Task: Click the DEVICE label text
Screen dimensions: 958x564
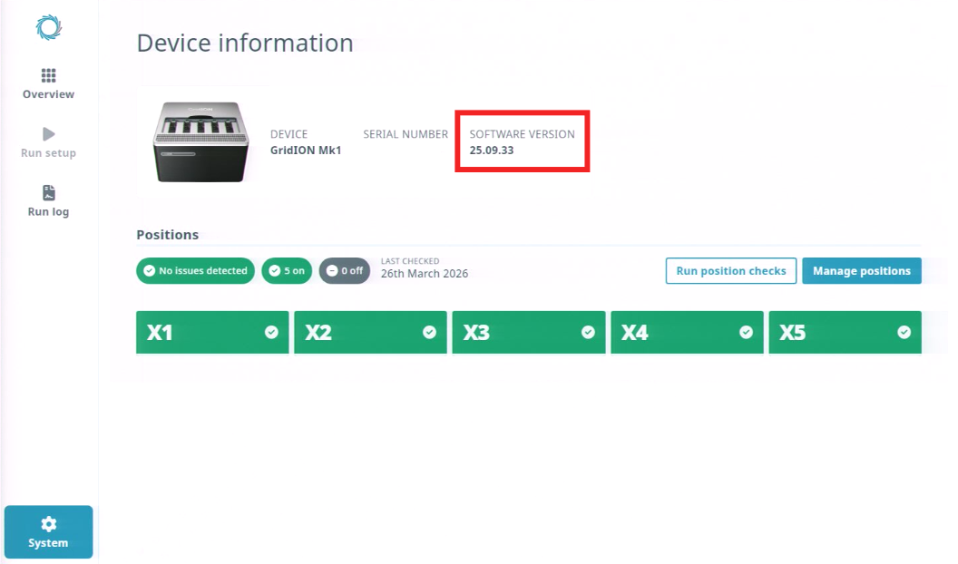Action: pos(289,134)
